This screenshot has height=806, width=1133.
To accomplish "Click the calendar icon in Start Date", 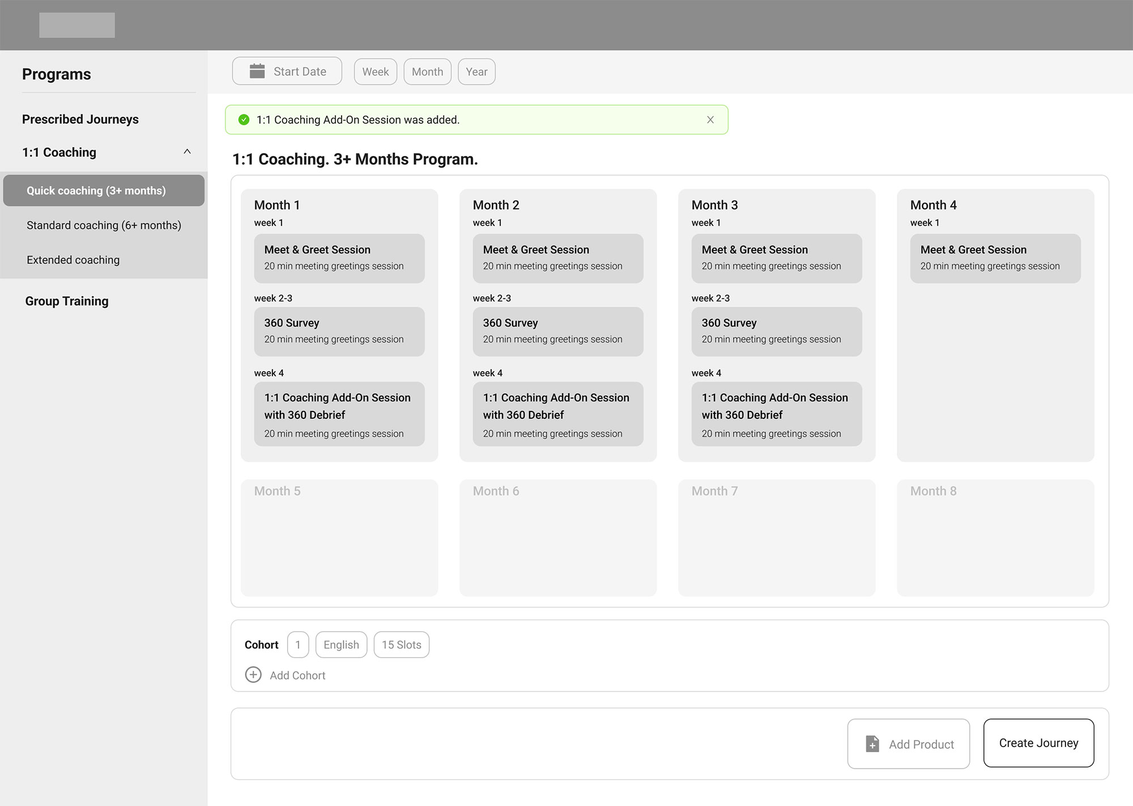I will click(257, 71).
